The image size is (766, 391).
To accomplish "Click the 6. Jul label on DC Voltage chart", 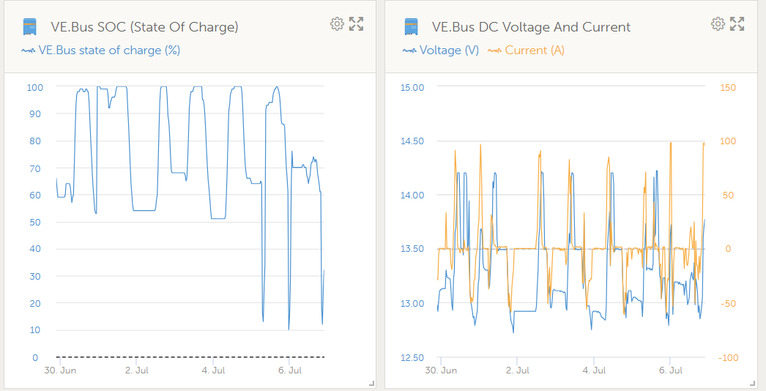I will [x=670, y=370].
